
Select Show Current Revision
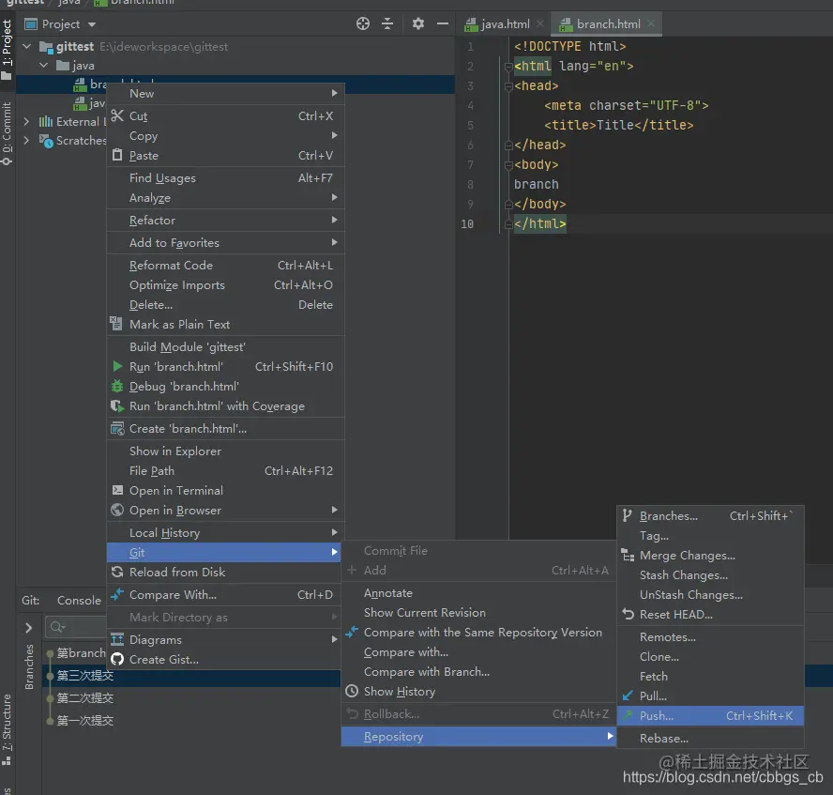478,613
